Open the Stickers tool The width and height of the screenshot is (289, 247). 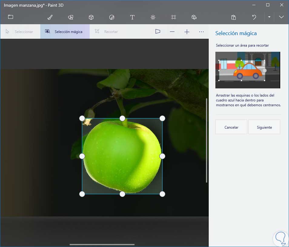(111, 17)
